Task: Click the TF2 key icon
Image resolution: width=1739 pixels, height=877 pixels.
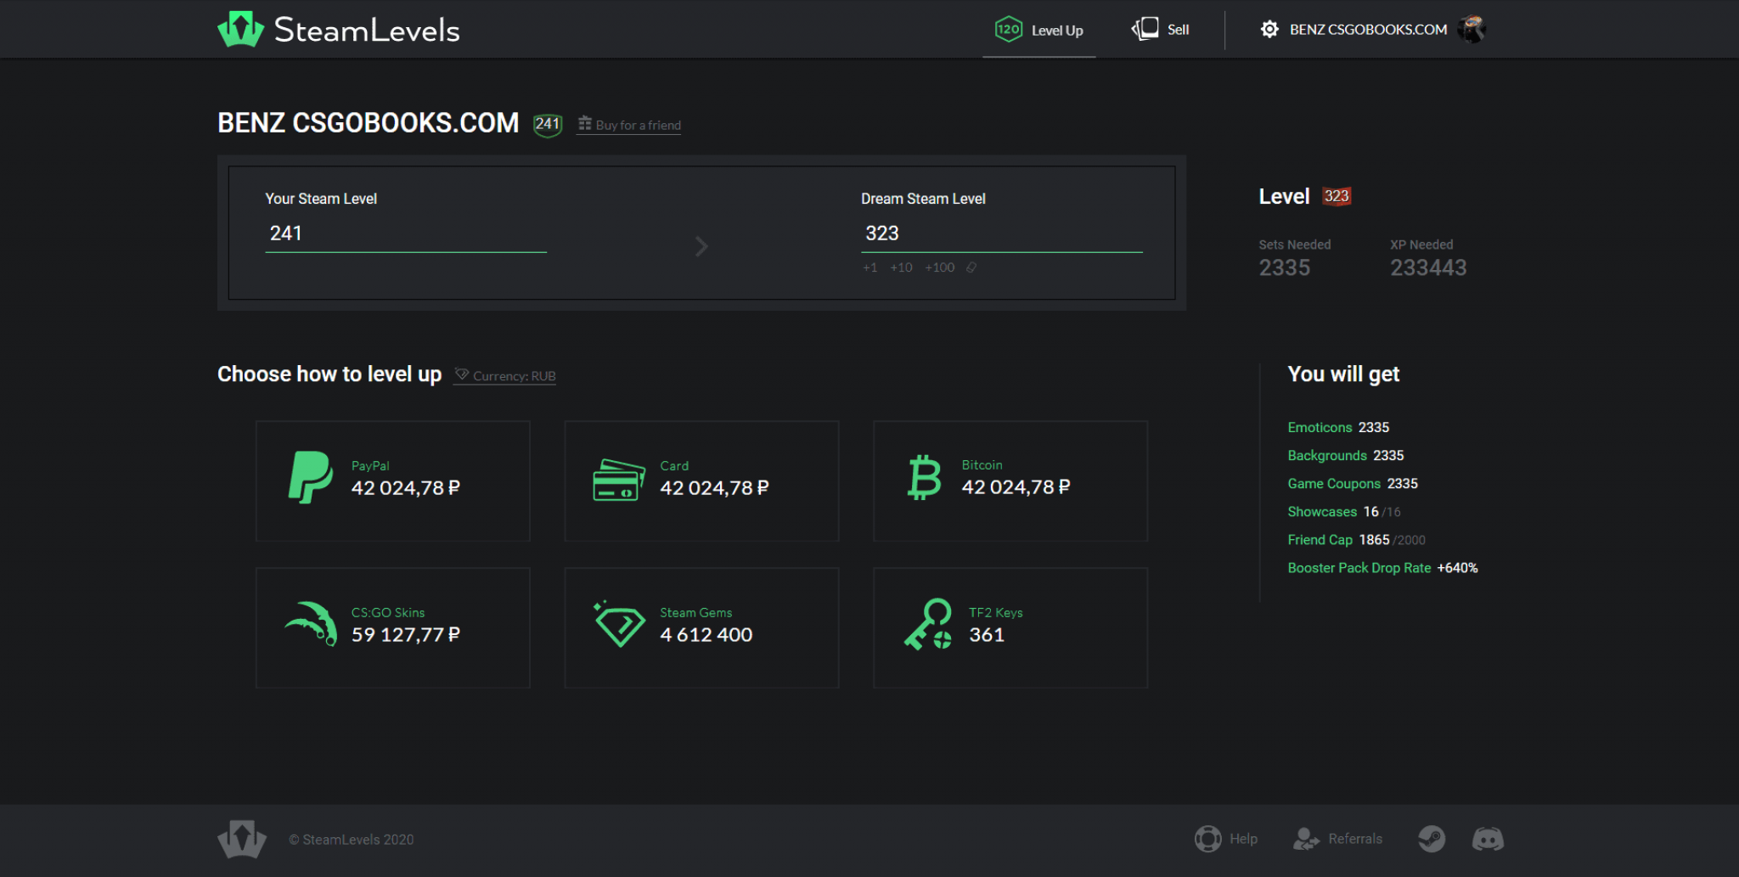Action: coord(928,624)
